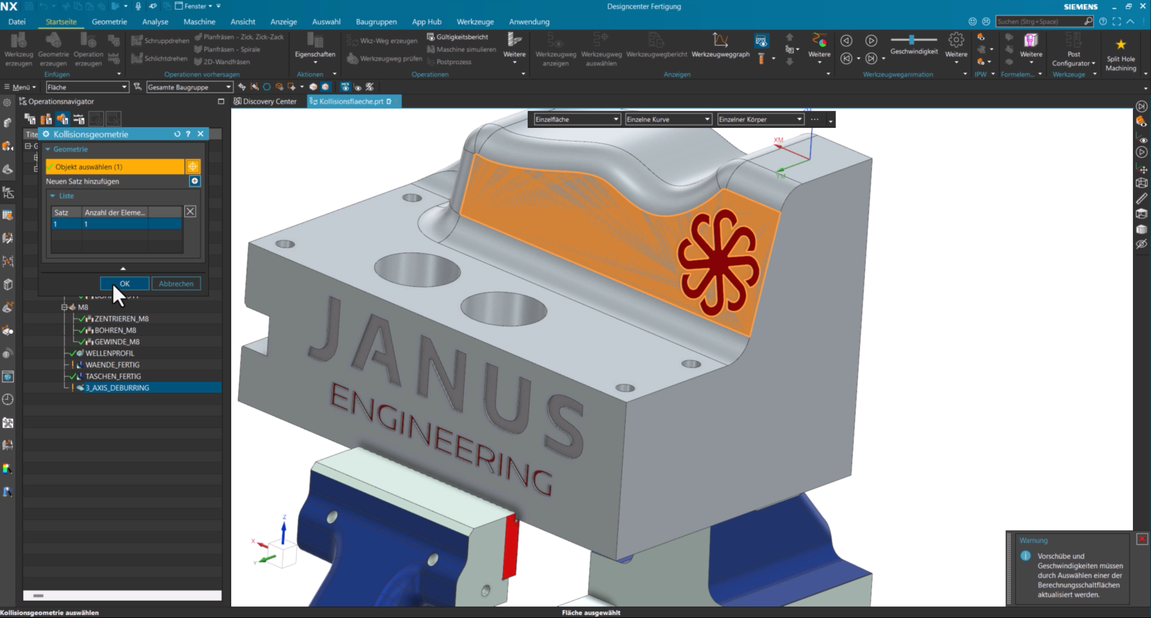Open the Einzelfläche dropdown

coord(577,119)
